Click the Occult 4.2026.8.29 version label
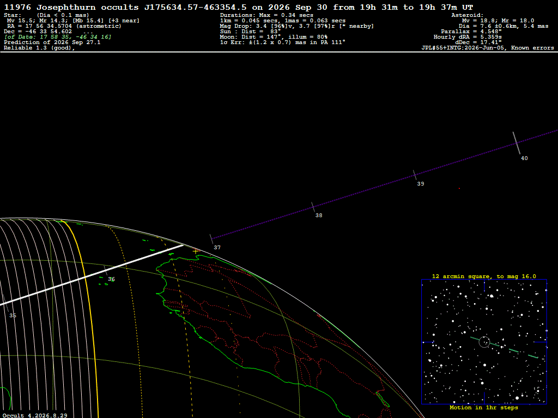Image resolution: width=558 pixels, height=418 pixels. 35,415
